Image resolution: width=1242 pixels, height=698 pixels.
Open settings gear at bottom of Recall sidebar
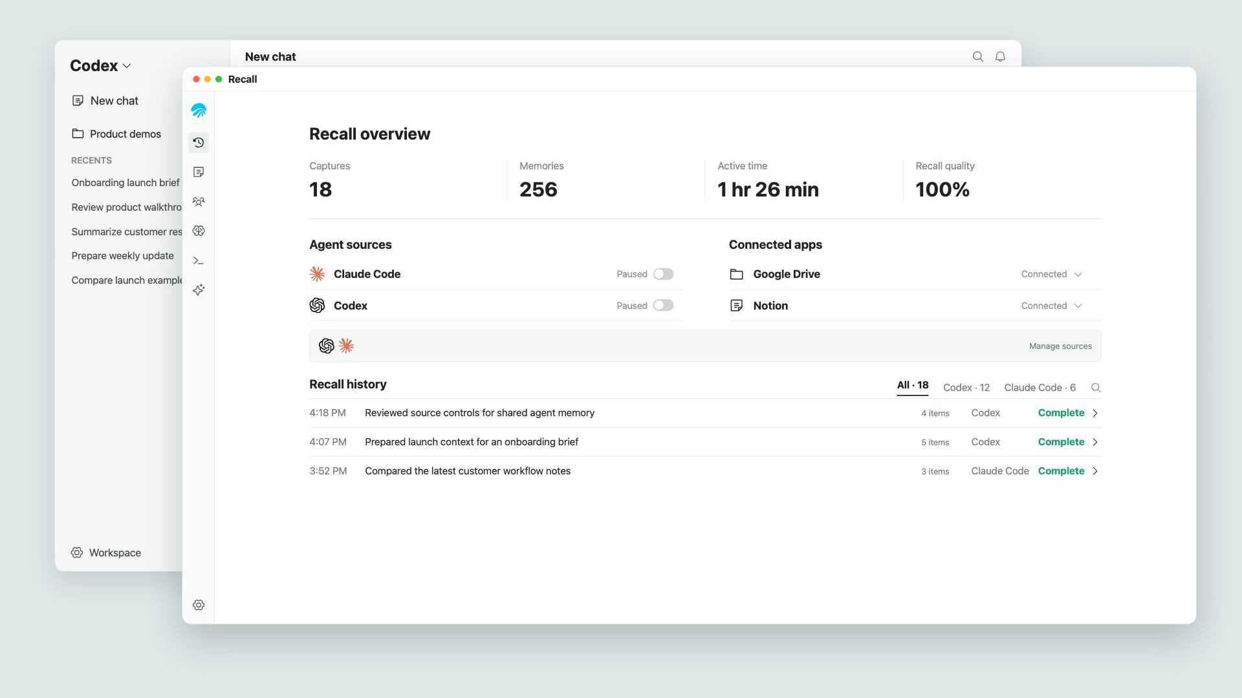click(x=199, y=605)
